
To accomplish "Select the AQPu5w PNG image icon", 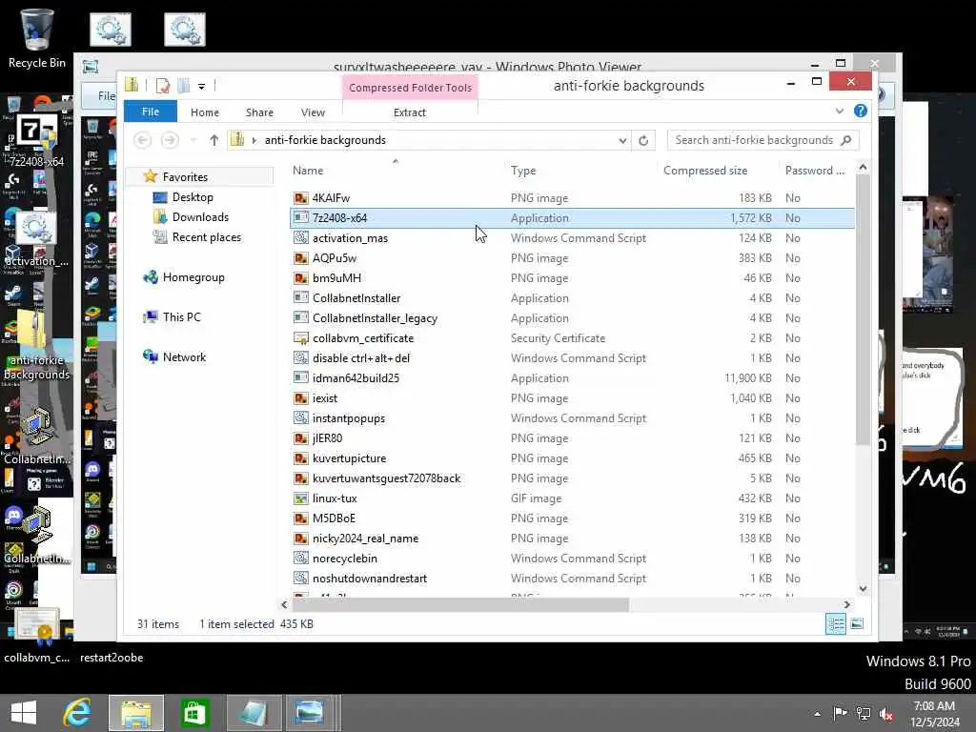I will [301, 257].
